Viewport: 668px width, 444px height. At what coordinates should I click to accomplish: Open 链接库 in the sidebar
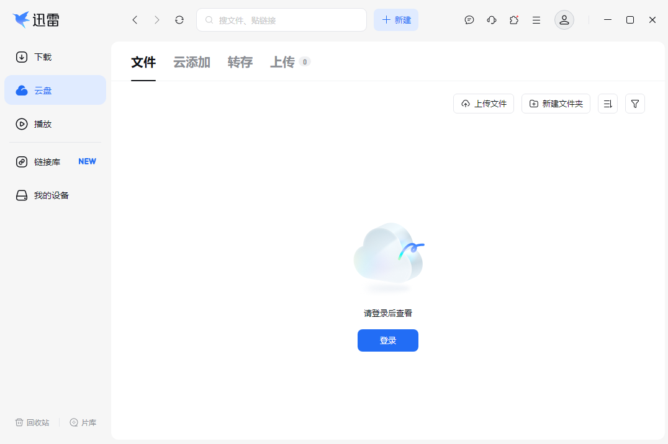tap(55, 162)
